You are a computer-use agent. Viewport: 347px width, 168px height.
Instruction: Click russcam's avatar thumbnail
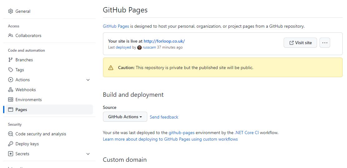[x=139, y=48]
